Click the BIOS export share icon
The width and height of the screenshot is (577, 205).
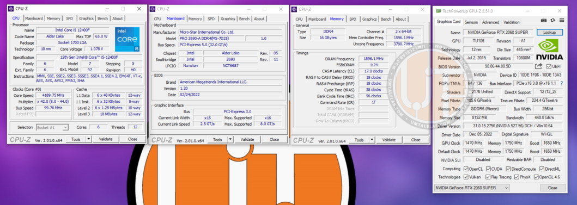[538, 66]
